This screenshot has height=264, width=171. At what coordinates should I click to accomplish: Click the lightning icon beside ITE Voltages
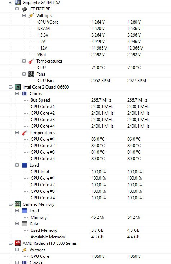tap(31, 16)
